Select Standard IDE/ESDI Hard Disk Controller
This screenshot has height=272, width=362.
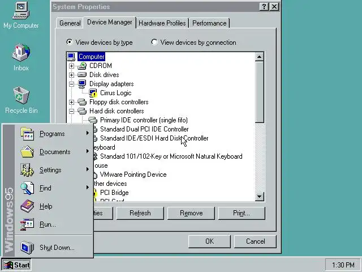(x=154, y=138)
